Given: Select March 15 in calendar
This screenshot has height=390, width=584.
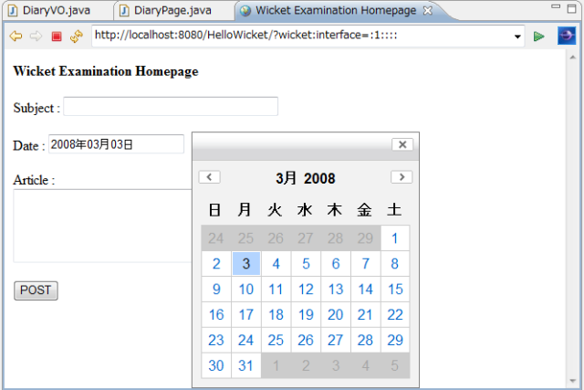Looking at the screenshot, I should click(x=395, y=289).
